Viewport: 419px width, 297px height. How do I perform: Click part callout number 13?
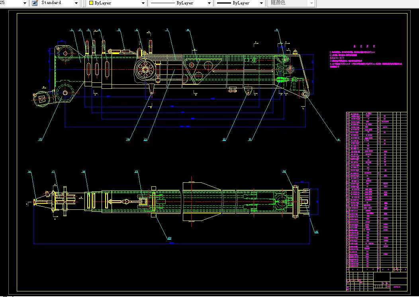[145, 139]
